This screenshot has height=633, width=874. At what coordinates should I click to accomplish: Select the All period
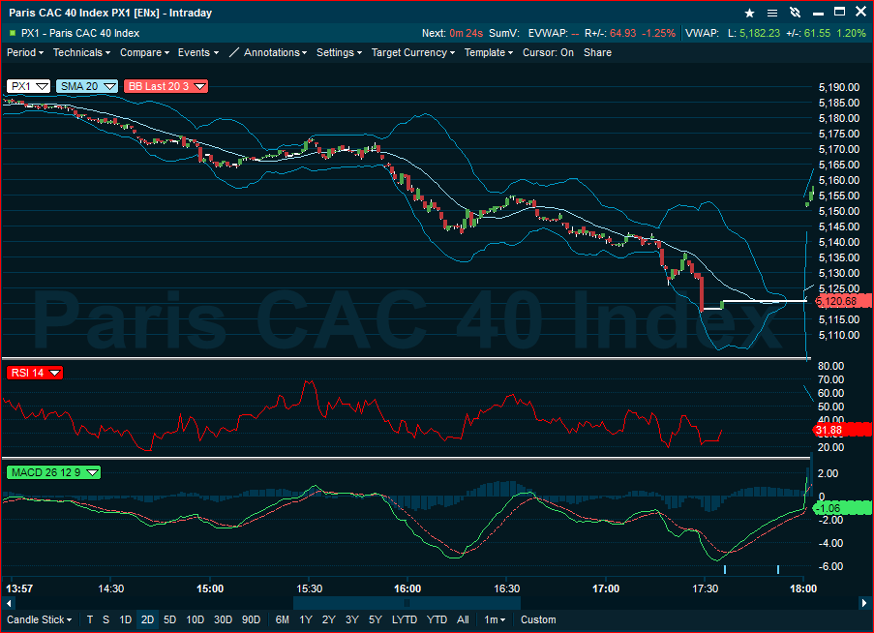[x=463, y=619]
